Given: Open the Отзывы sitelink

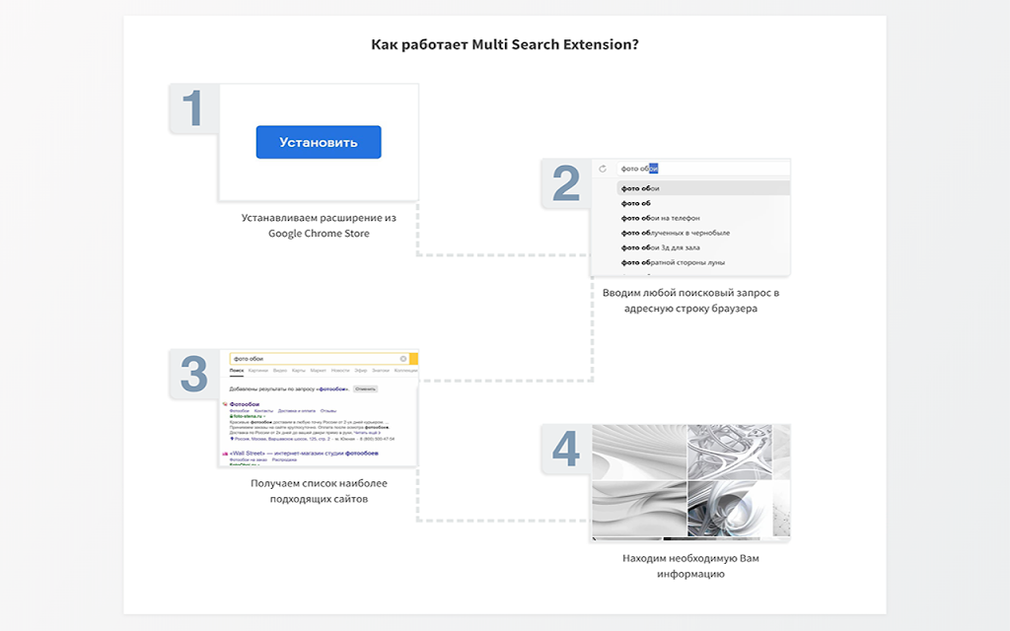Looking at the screenshot, I should (x=328, y=411).
